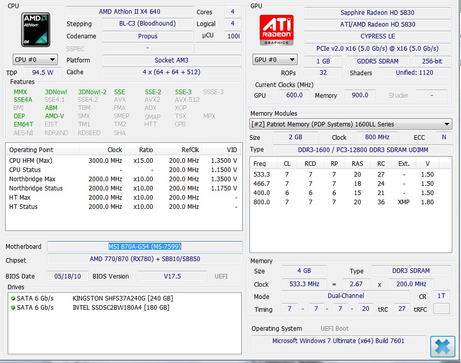Click the VID column header
This screenshot has height=363, width=461.
coord(221,150)
